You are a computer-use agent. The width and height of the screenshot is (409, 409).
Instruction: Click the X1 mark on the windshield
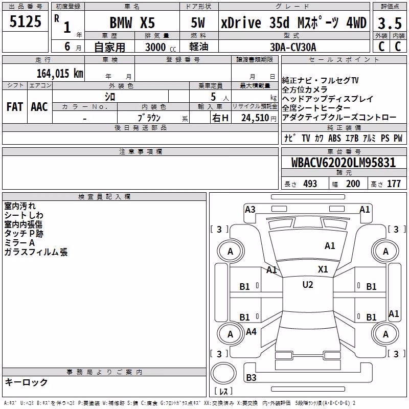(x=323, y=269)
